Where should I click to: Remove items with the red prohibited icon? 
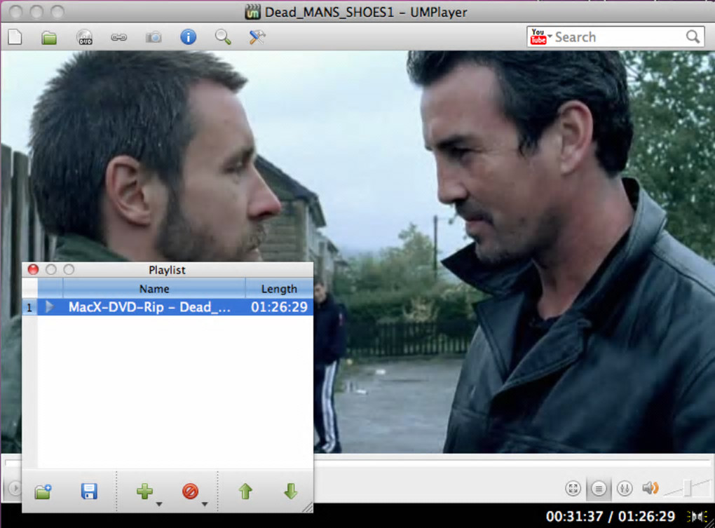pyautogui.click(x=190, y=491)
